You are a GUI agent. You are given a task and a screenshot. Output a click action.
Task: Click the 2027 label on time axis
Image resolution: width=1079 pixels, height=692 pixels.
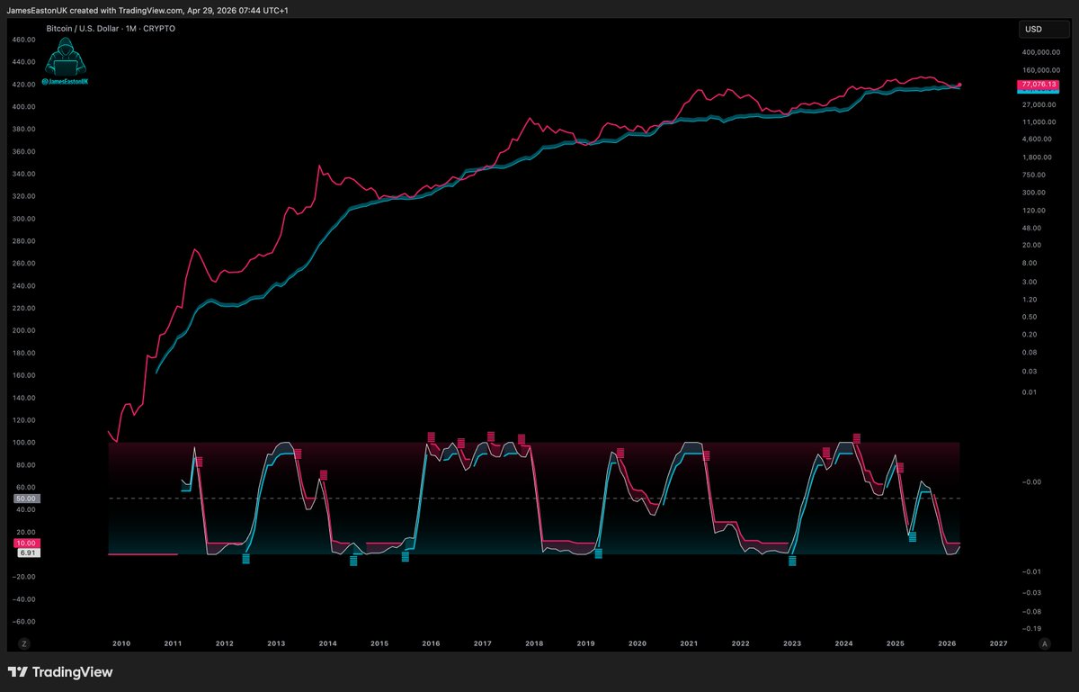pyautogui.click(x=998, y=643)
